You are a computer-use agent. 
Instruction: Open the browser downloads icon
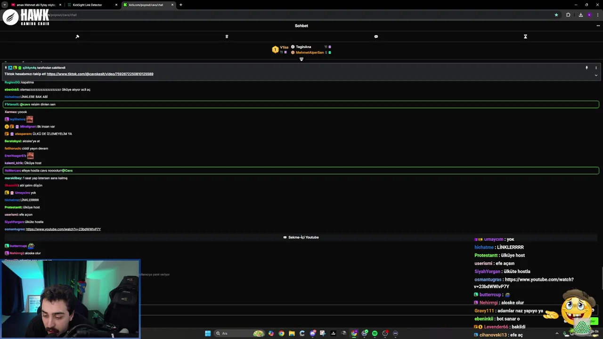[x=580, y=15]
